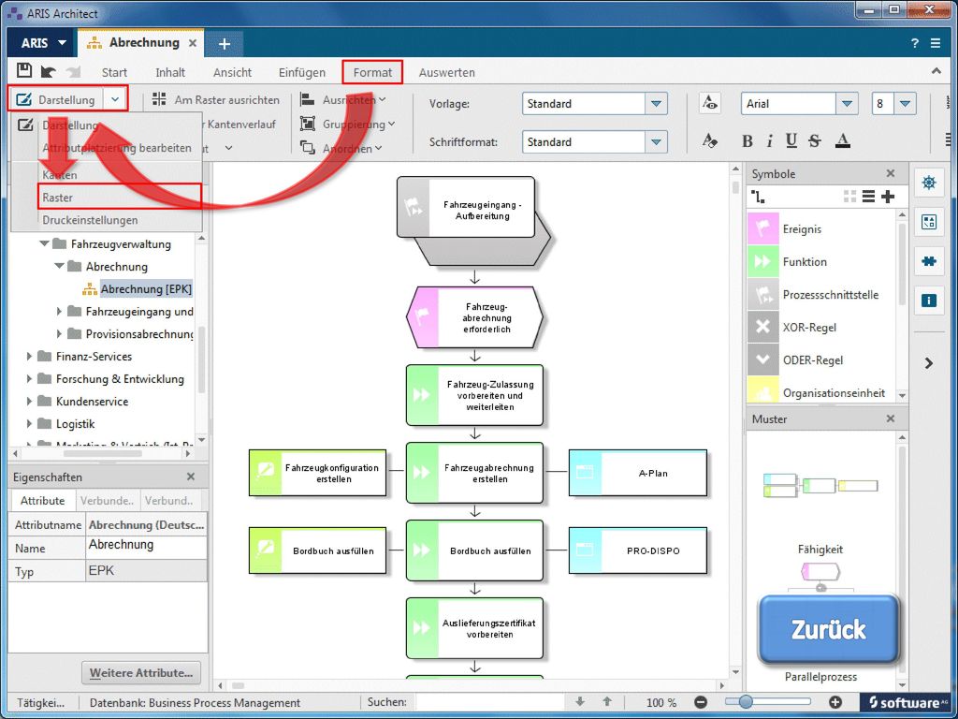
Task: Close the Eigenschaften panel
Action: 191,477
